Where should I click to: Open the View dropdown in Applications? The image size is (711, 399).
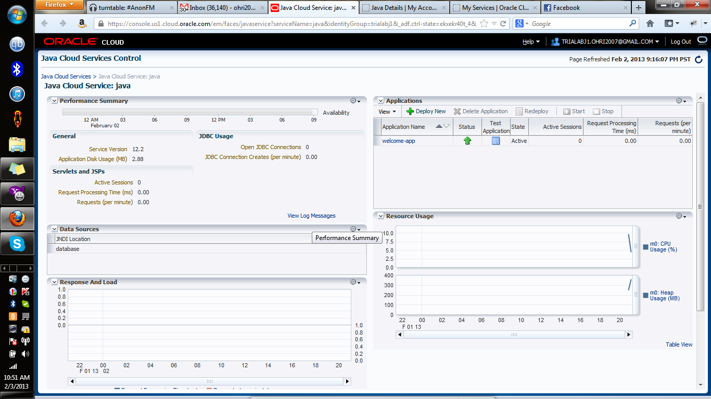[387, 112]
